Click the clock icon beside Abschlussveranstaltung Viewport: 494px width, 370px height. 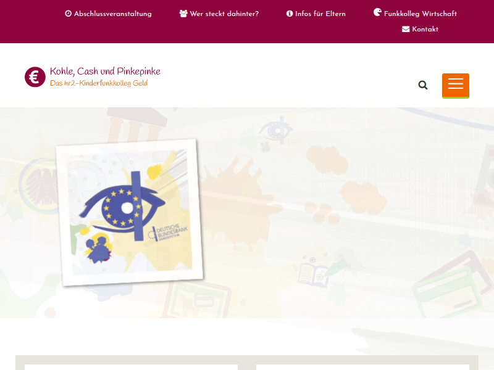(68, 14)
